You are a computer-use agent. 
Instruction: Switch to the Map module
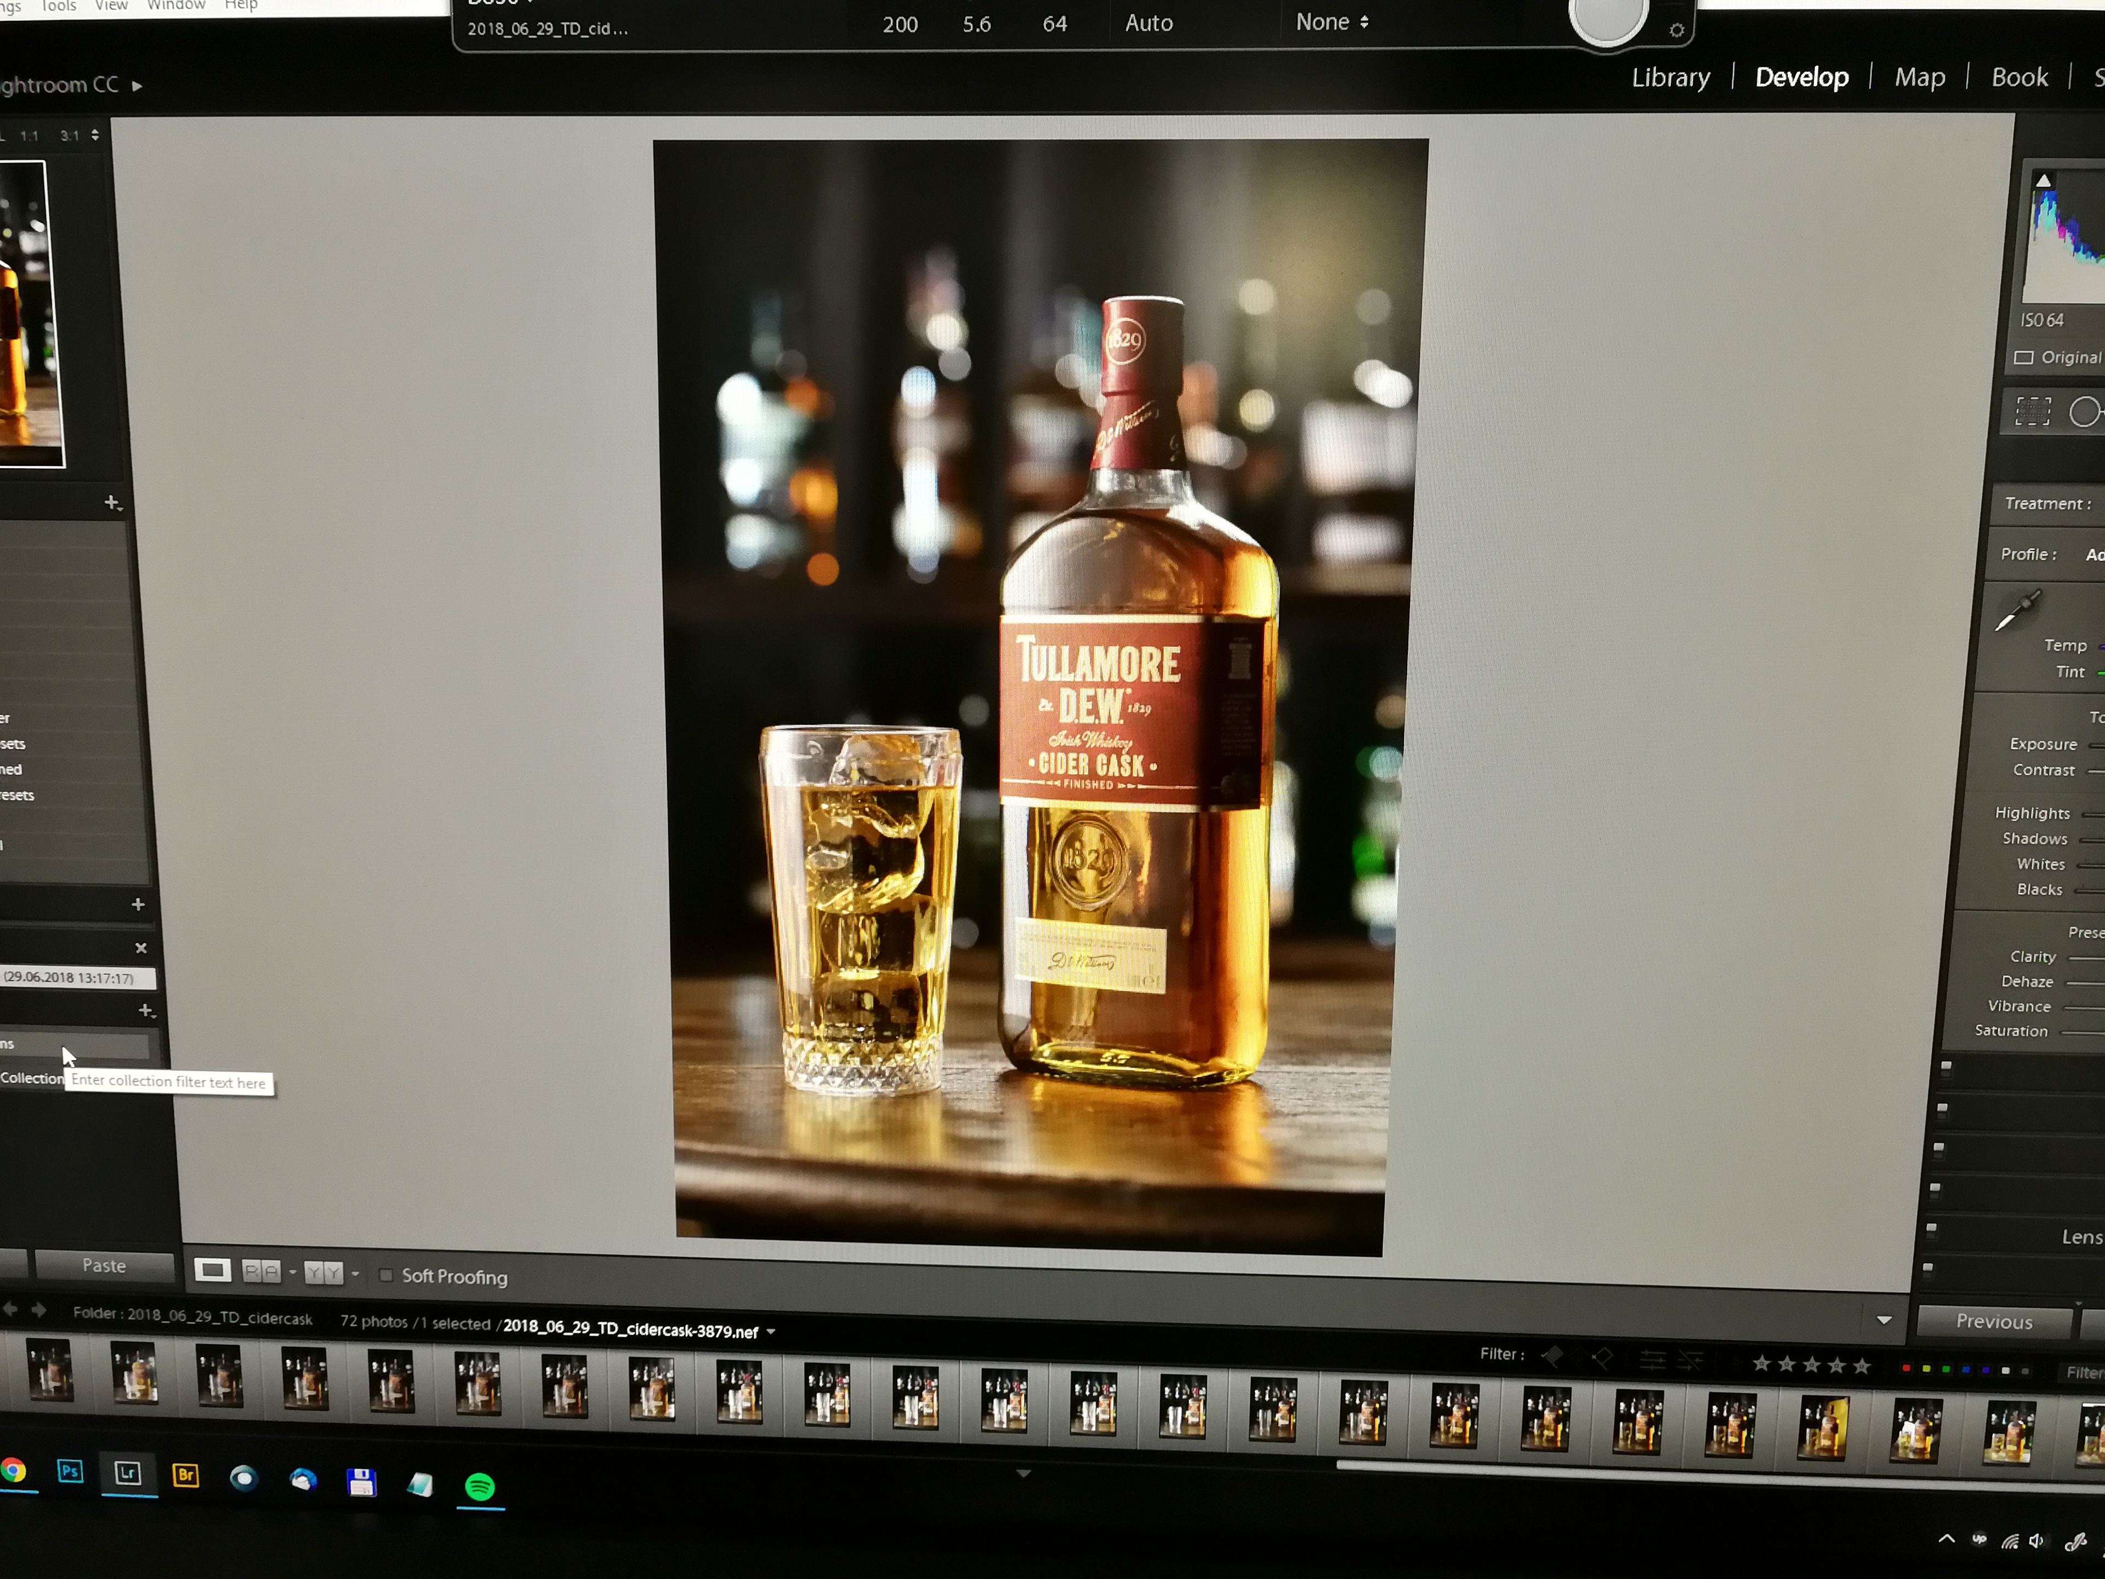[x=1919, y=77]
